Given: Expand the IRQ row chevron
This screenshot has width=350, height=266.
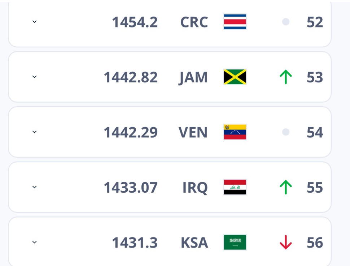Looking at the screenshot, I should [x=34, y=187].
